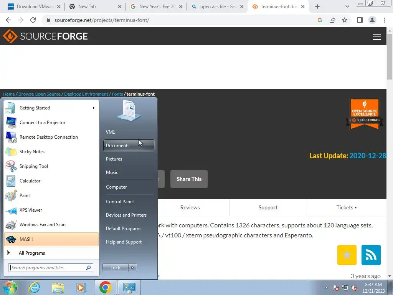Open Documents from Start menu

click(x=129, y=146)
